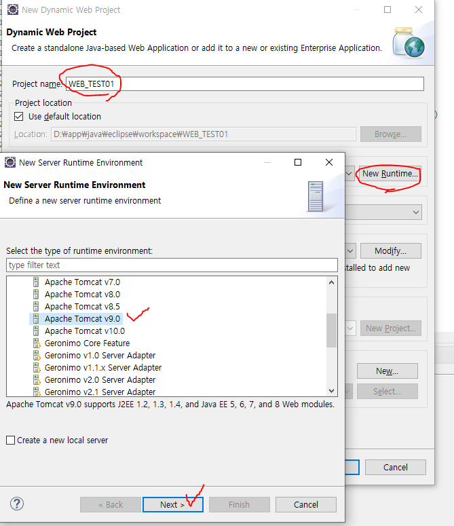
Task: Select the Geronimo v2.0 Server Adapter text
Action: [x=100, y=380]
